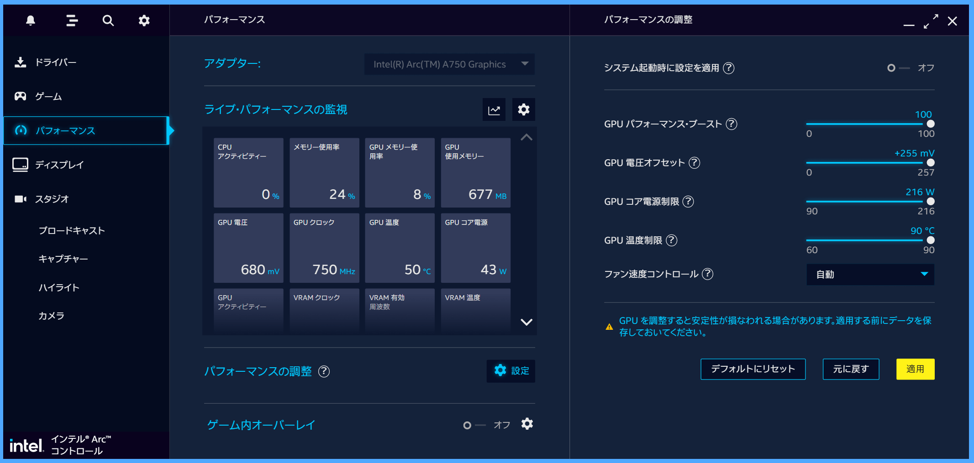Click the task list icon beside the bell
This screenshot has height=463, width=974.
click(72, 21)
